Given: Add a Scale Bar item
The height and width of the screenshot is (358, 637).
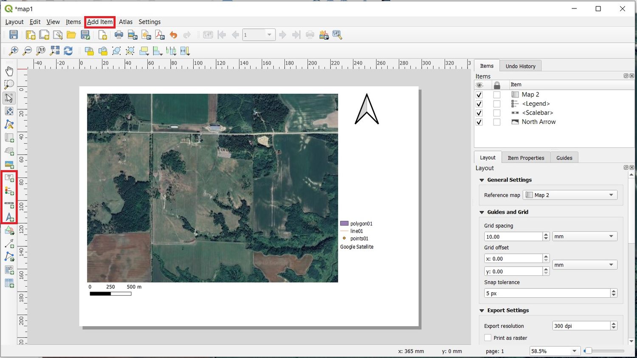Looking at the screenshot, I should click(8, 204).
